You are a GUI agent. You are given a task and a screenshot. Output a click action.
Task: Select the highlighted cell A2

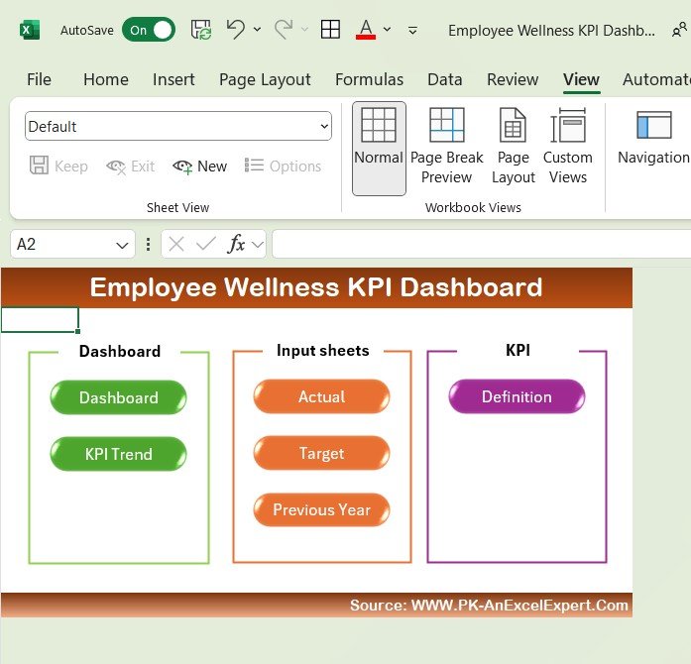click(40, 320)
